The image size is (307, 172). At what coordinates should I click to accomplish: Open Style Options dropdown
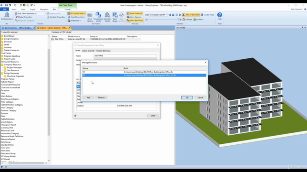pyautogui.click(x=297, y=9)
